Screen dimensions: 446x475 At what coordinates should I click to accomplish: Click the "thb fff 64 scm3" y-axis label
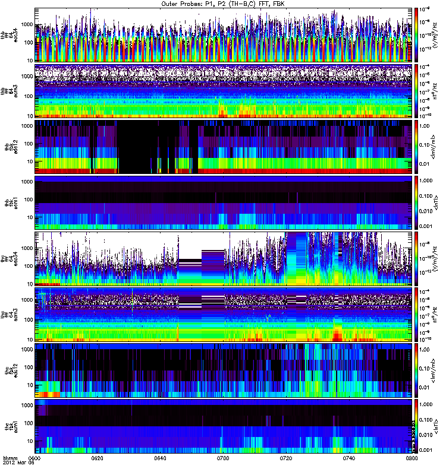coord(10,91)
